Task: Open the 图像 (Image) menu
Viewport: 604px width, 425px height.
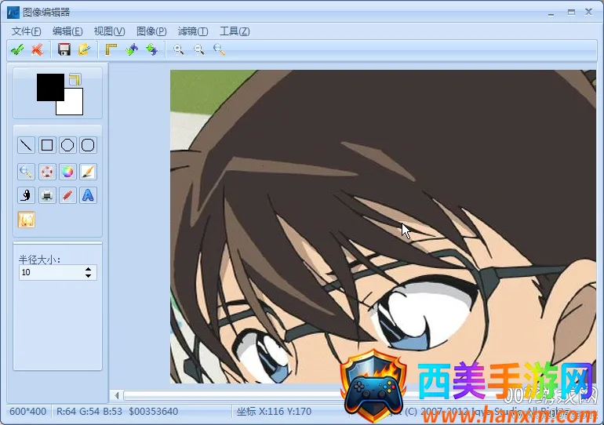Action: point(151,31)
